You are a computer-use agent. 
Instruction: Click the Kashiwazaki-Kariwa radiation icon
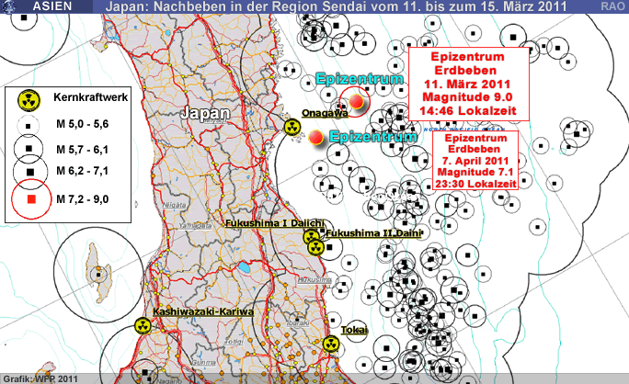(x=142, y=325)
